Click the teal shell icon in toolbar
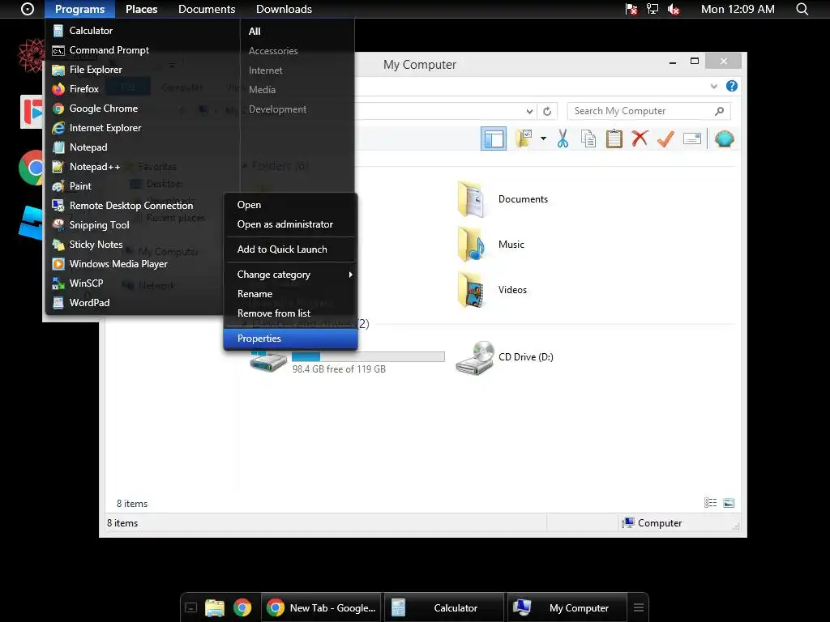The height and width of the screenshot is (622, 830). (724, 138)
